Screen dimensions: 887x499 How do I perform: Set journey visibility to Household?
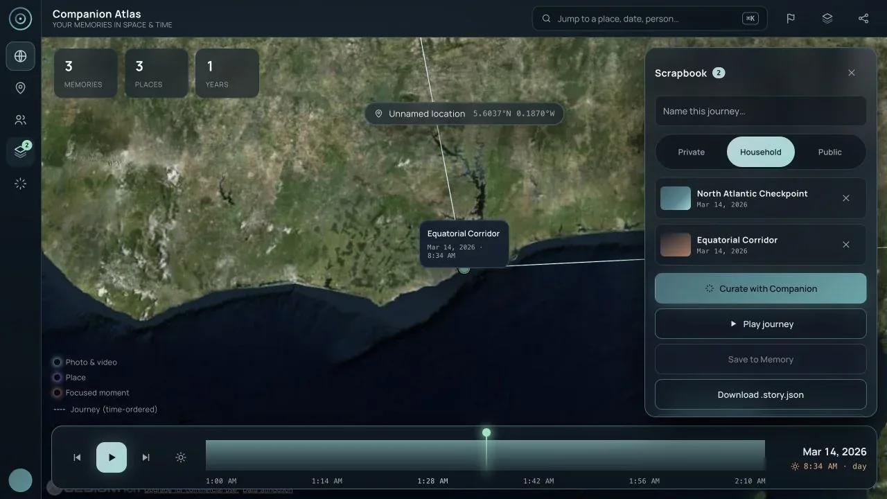(x=760, y=152)
